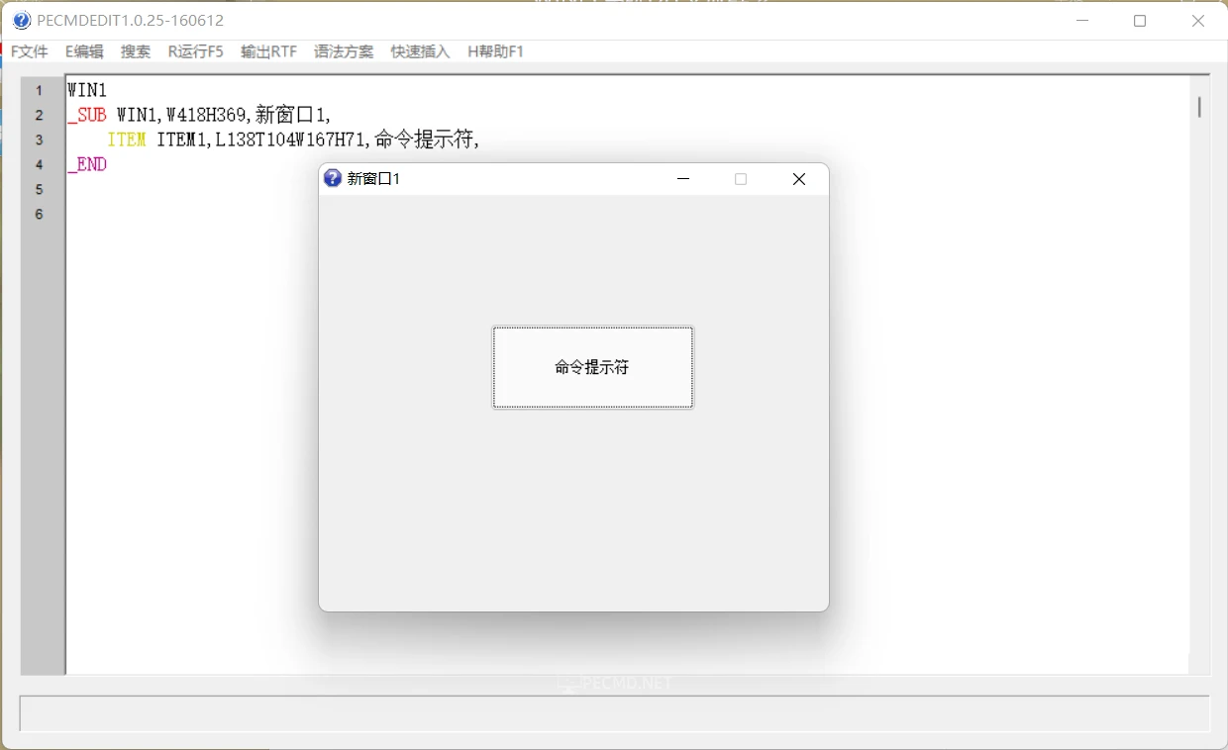
Task: Click the _END keyword on line 4
Action: pyautogui.click(x=87, y=164)
